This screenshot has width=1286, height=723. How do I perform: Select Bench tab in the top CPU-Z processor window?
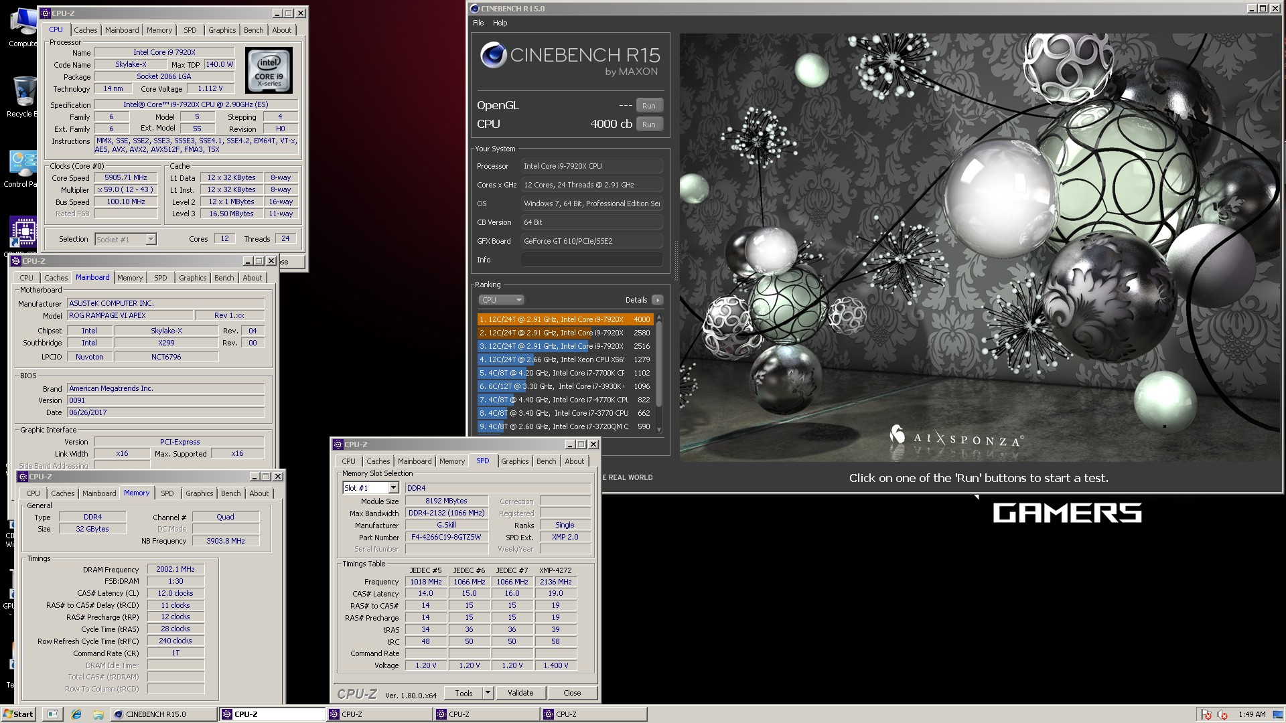point(253,30)
